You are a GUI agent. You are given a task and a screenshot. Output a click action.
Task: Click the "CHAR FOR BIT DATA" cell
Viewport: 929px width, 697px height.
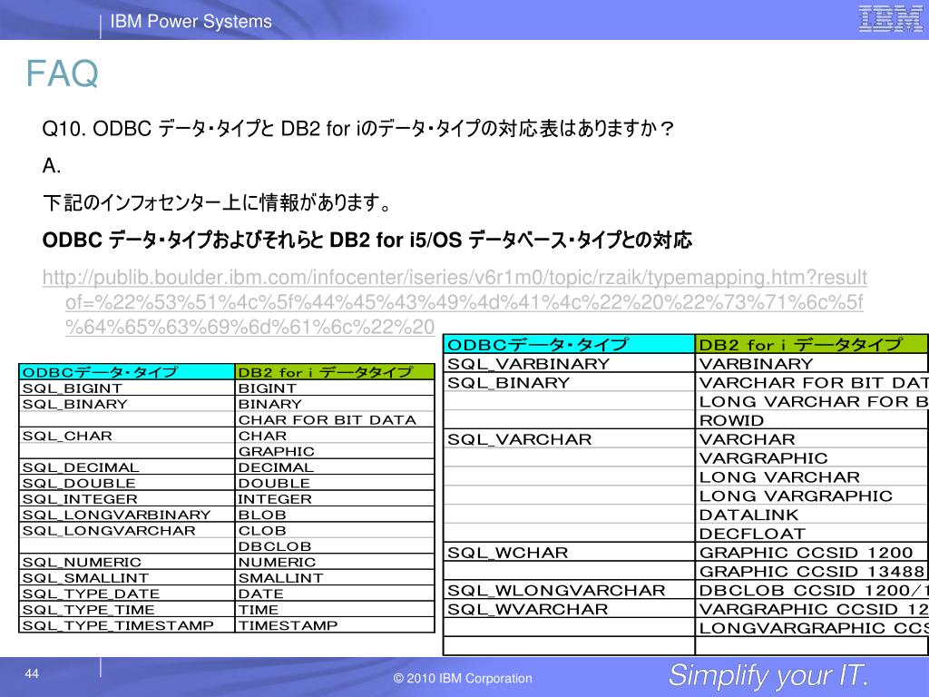coord(335,419)
